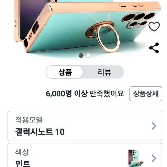Screen dimensions: 167x167
Task: Tap the 색상 label
Action: point(22,152)
